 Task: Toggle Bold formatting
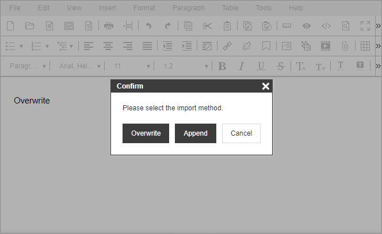point(222,66)
